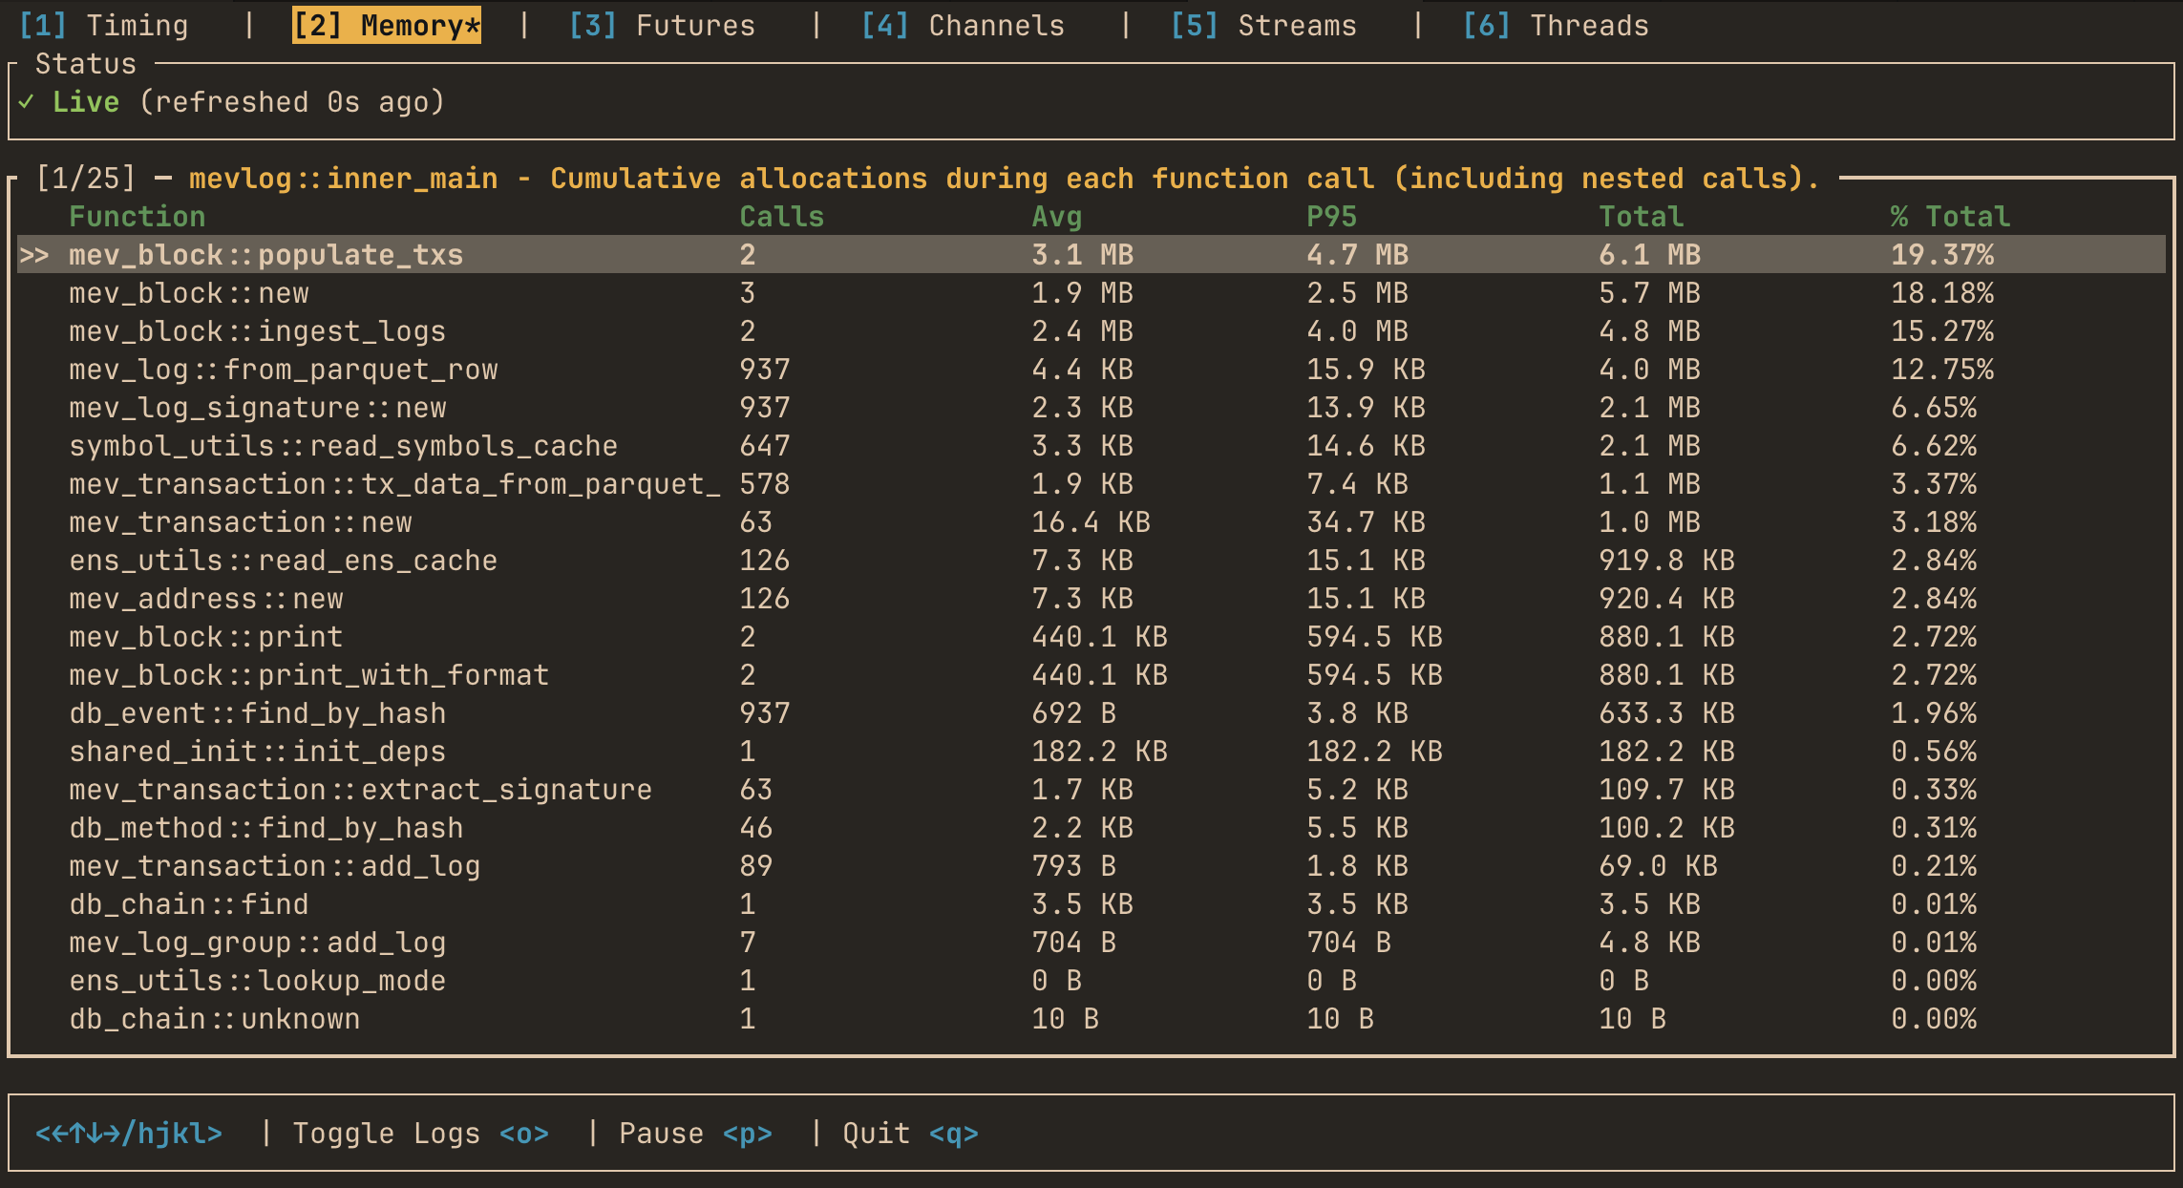
Task: Sort by the Calls column header
Action: [780, 216]
